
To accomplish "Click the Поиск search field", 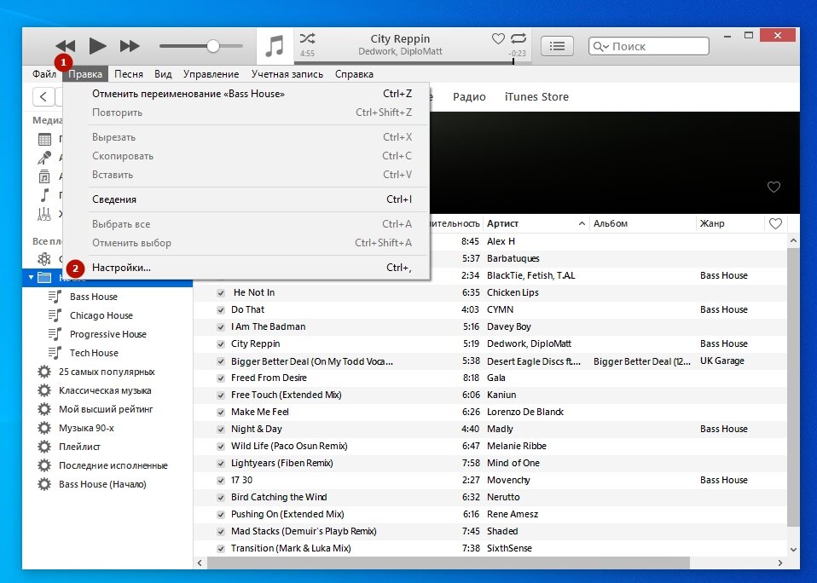I will (649, 46).
